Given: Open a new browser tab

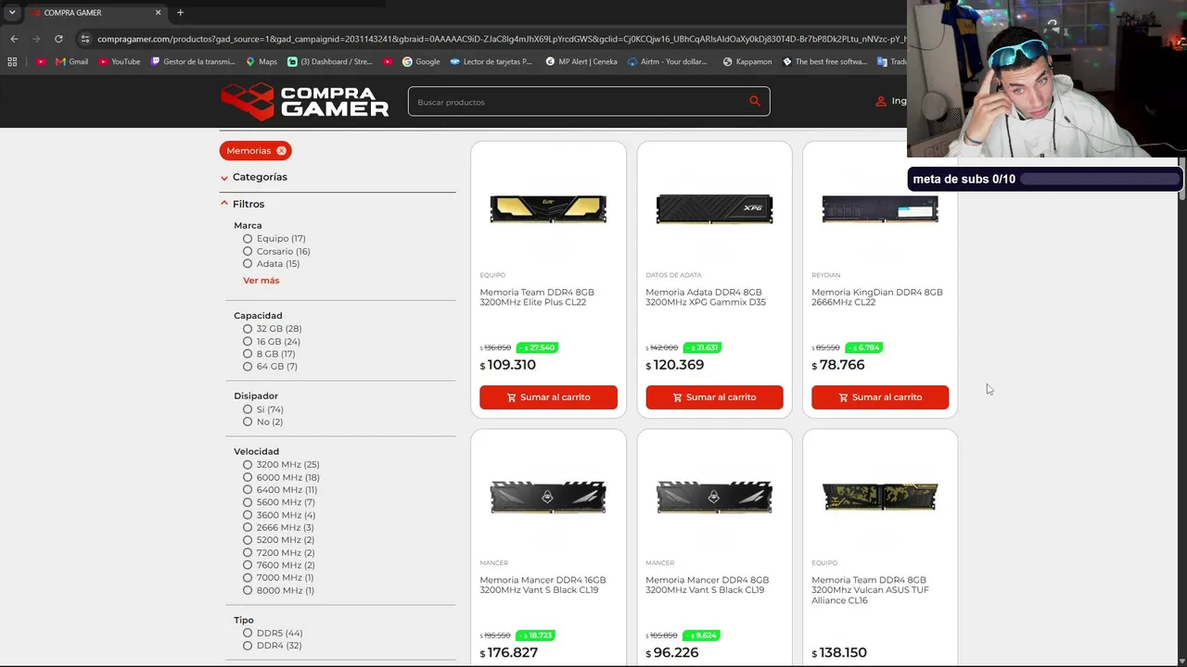Looking at the screenshot, I should tap(180, 12).
